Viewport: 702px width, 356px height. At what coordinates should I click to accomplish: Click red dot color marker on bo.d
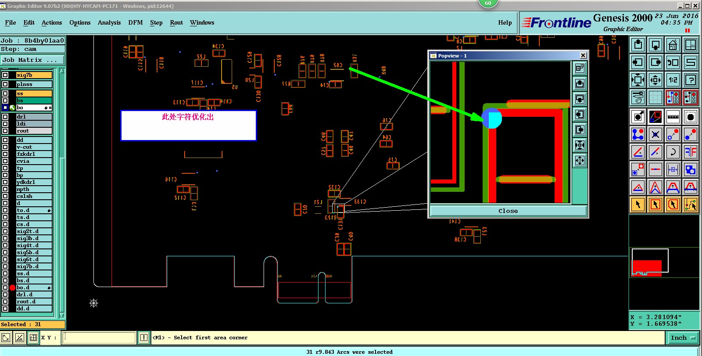(x=12, y=288)
